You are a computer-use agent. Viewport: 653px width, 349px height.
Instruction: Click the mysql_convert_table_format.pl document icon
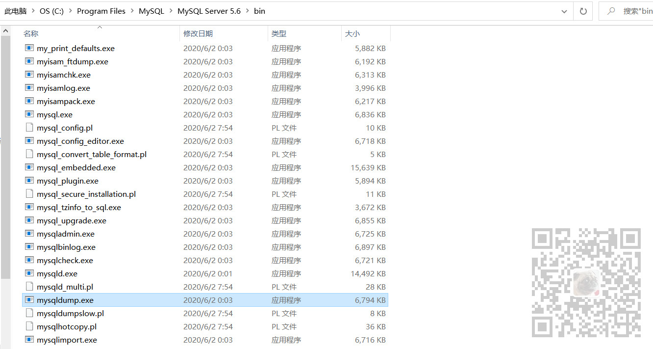[x=29, y=154]
